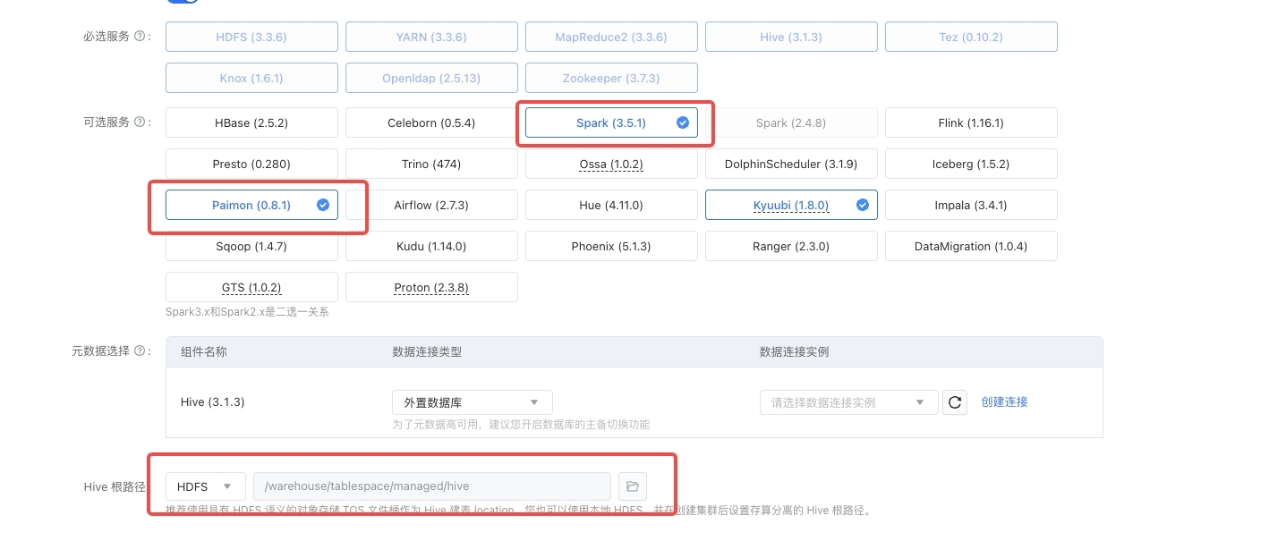Click the required Hive (3.1.3) service button
Viewport: 1269px width, 549px height.
(x=791, y=37)
